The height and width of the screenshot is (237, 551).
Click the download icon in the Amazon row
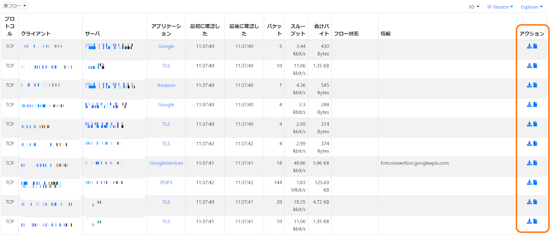point(529,85)
